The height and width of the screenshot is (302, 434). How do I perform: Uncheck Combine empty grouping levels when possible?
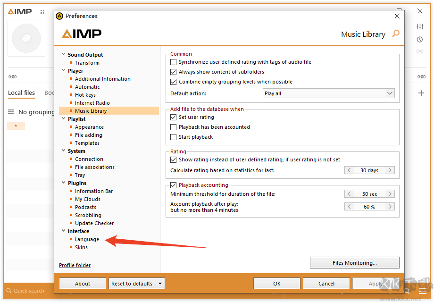173,82
